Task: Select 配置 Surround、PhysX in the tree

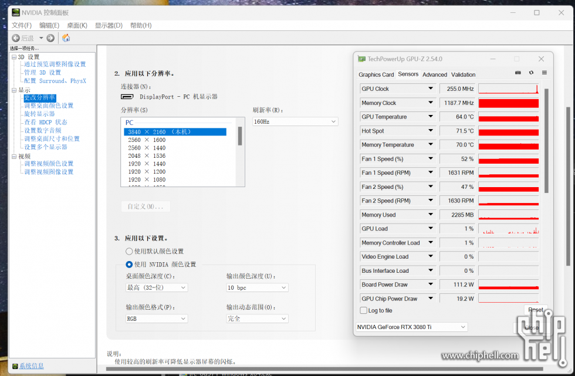Action: pyautogui.click(x=55, y=81)
